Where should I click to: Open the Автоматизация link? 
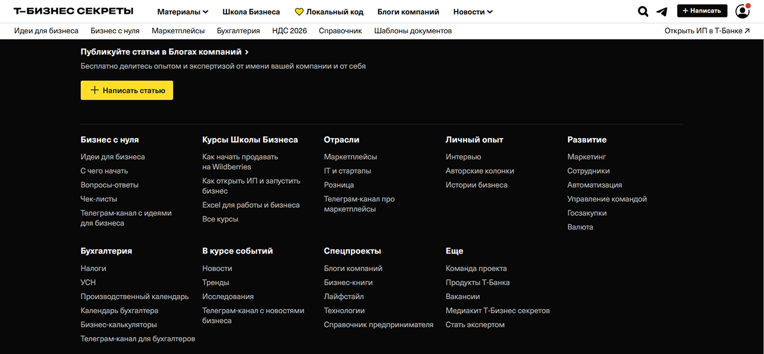[595, 185]
